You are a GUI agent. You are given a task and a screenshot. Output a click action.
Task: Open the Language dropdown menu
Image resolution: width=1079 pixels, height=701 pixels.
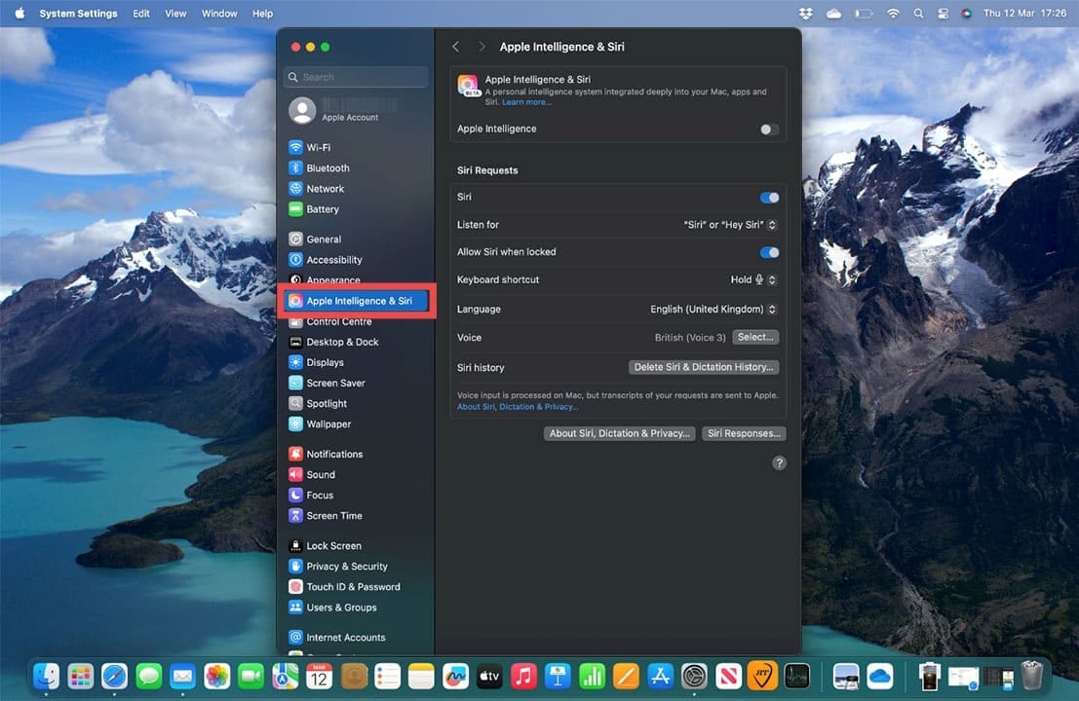click(x=713, y=310)
